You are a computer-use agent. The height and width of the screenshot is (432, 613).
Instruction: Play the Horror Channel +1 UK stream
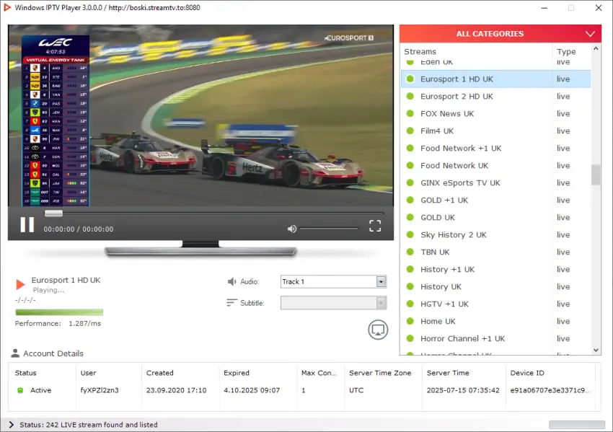coord(495,338)
